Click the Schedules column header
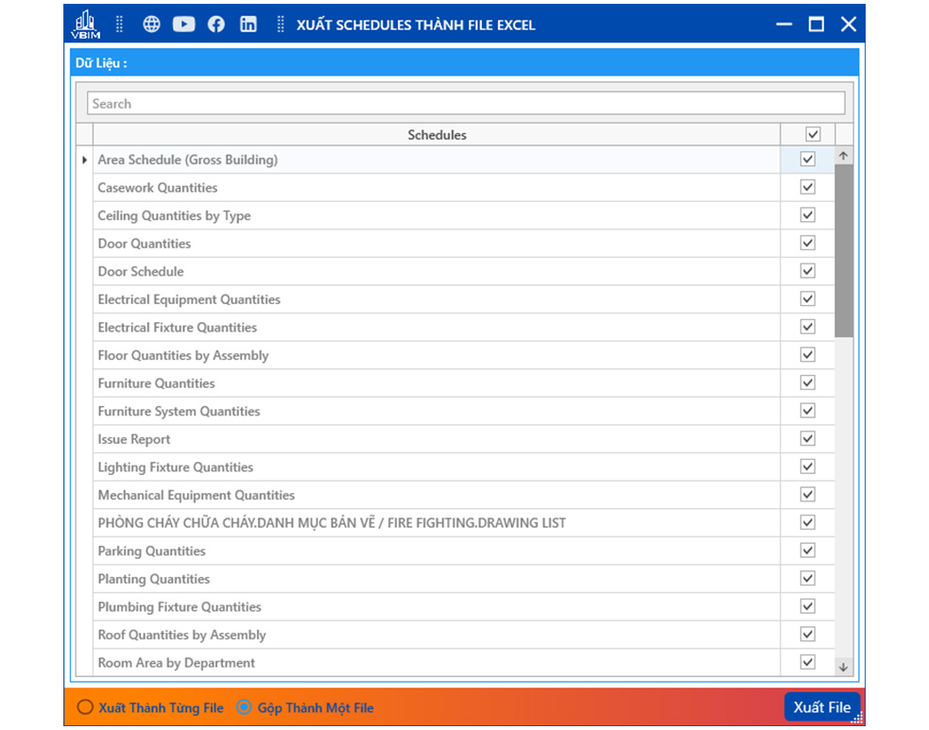The image size is (929, 730). [x=437, y=135]
